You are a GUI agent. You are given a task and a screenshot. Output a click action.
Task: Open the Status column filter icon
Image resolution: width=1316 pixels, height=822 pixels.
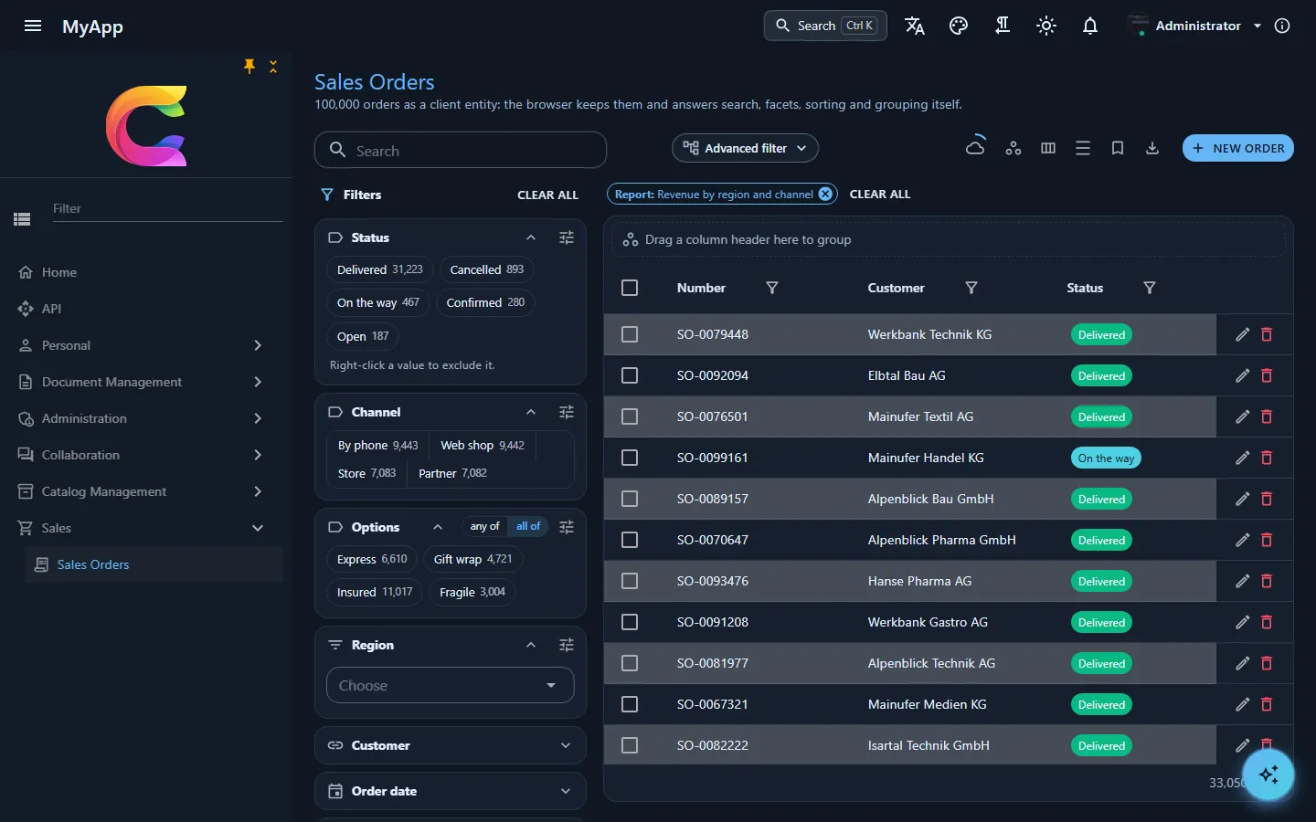(1150, 288)
